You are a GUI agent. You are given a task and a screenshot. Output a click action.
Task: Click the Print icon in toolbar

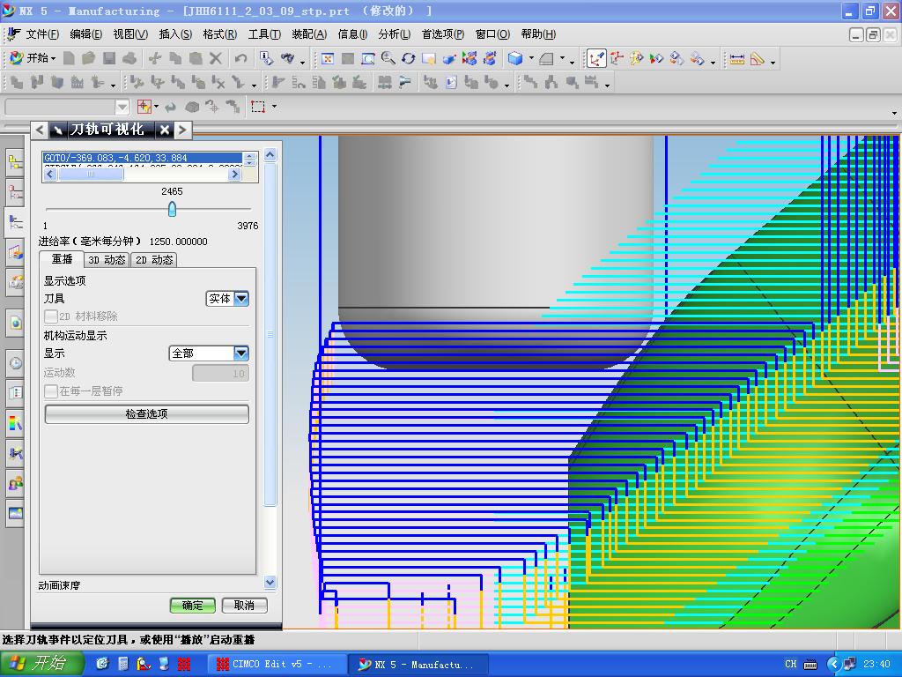pyautogui.click(x=129, y=59)
